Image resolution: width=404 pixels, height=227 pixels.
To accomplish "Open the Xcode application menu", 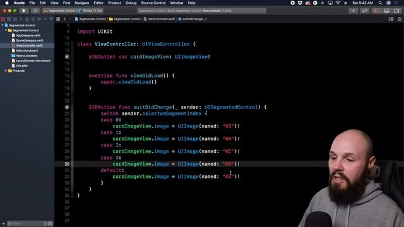I will point(19,3).
